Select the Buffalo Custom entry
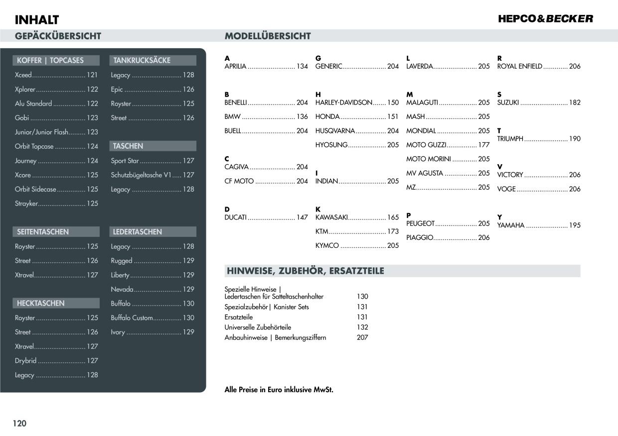This screenshot has width=618, height=436. (x=153, y=318)
